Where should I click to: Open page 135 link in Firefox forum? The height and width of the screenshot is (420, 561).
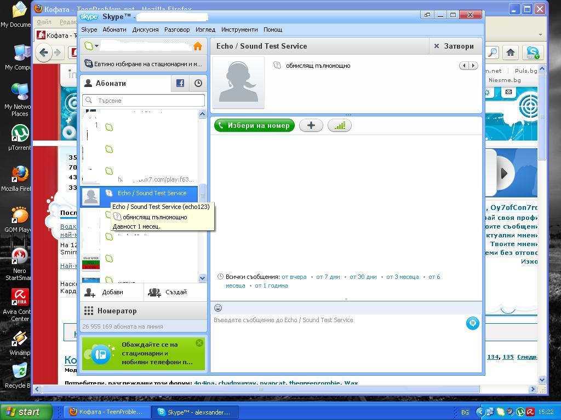tap(508, 357)
